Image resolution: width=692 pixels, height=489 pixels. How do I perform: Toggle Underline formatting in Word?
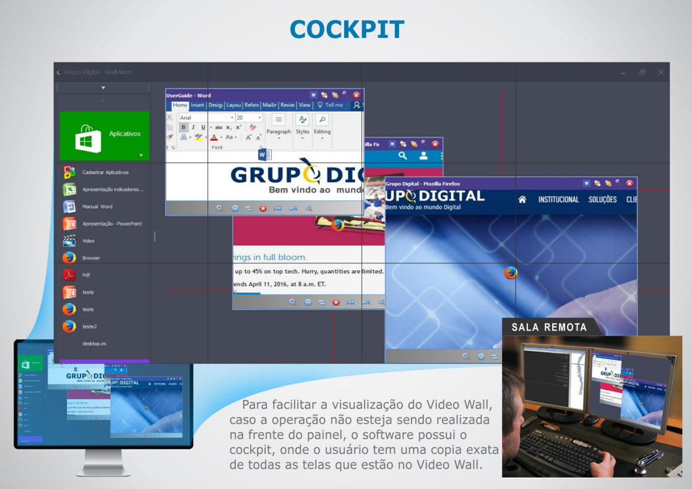pyautogui.click(x=202, y=127)
